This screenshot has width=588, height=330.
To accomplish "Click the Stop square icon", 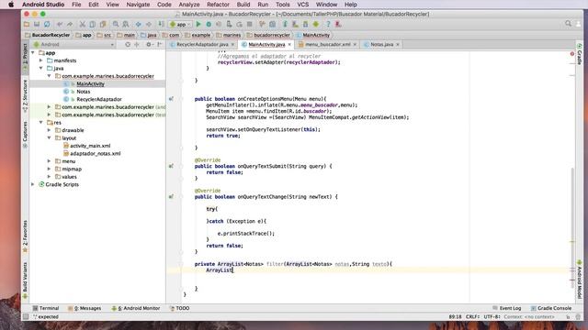I will (249, 25).
